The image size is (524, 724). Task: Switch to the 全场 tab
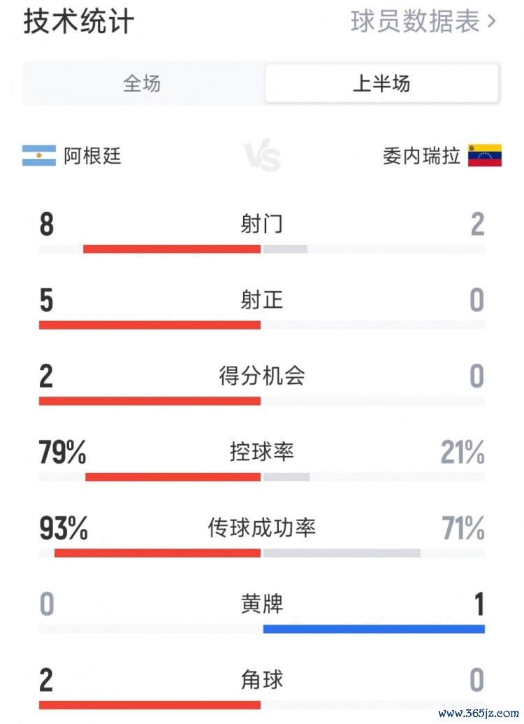point(142,83)
